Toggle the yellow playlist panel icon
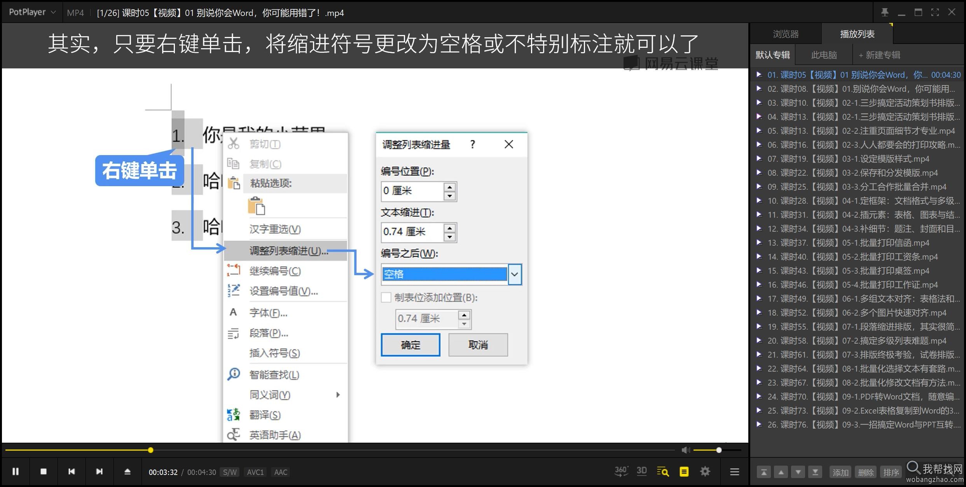966x487 pixels. click(x=684, y=471)
